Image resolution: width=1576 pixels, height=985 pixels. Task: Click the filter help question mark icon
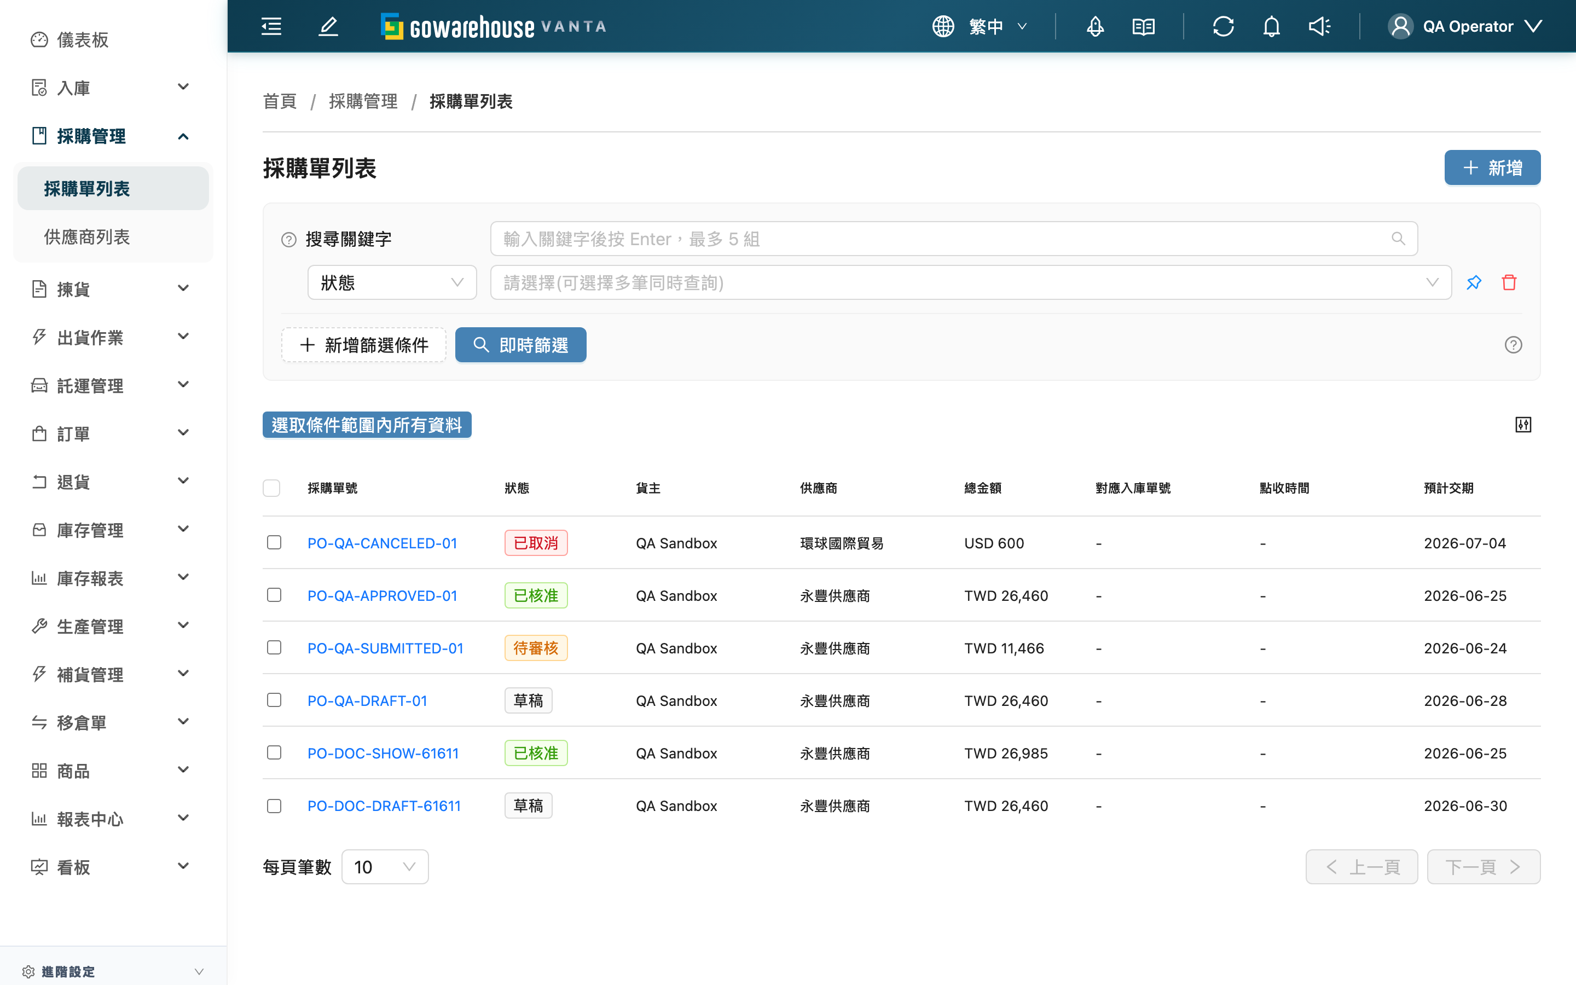(x=1513, y=345)
